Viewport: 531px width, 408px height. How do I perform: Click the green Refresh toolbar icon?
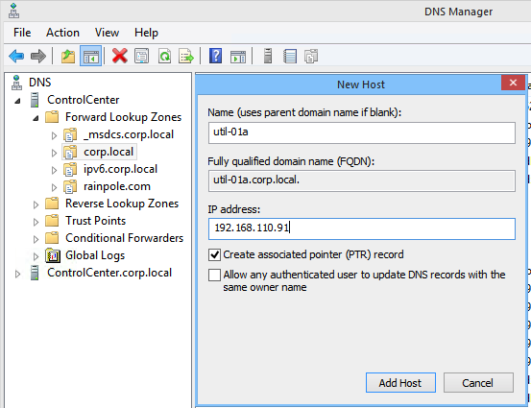pos(164,56)
